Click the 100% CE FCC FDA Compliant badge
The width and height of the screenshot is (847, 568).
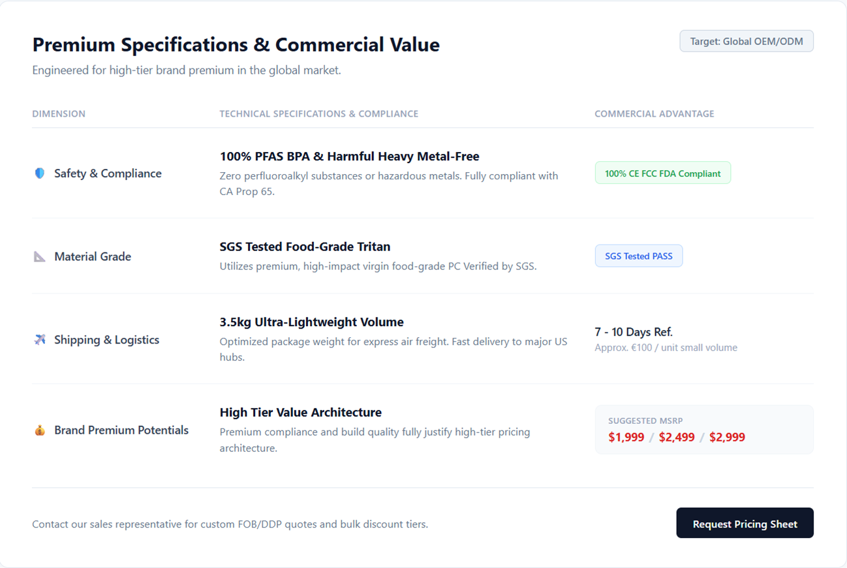[662, 173]
